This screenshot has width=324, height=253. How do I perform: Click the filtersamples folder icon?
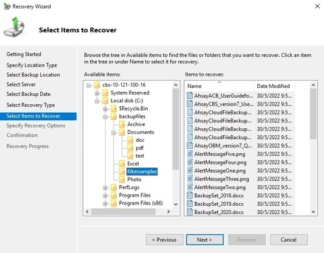(122, 171)
